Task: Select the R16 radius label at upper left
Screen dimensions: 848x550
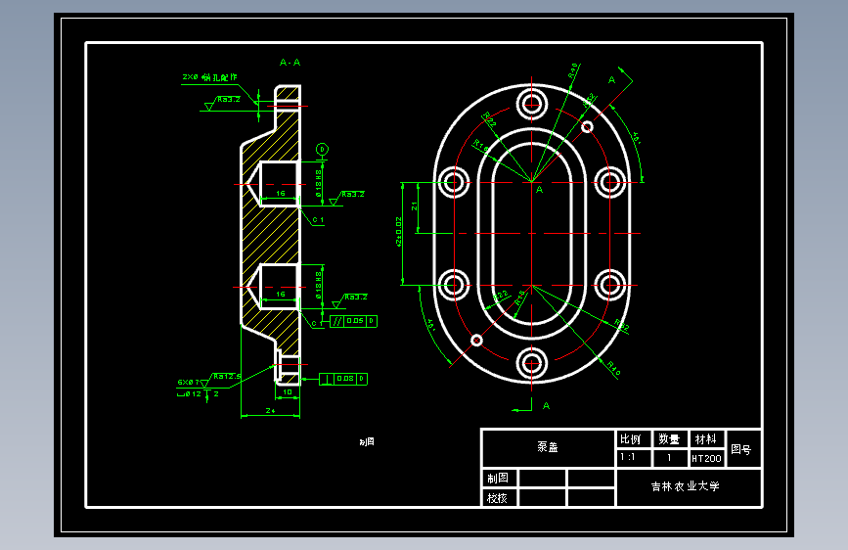Action: 481,146
